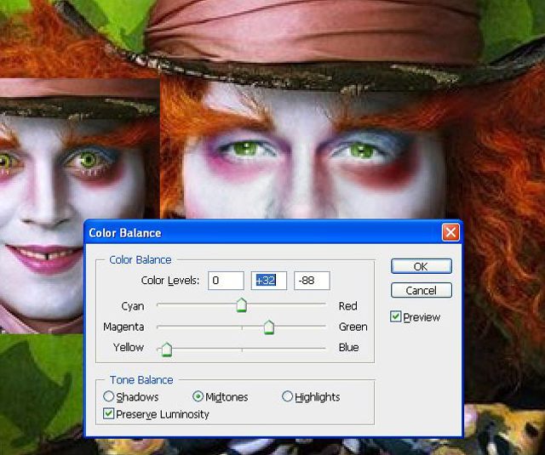Confirm color balance with OK button
Image resolution: width=545 pixels, height=455 pixels.
[x=422, y=266]
